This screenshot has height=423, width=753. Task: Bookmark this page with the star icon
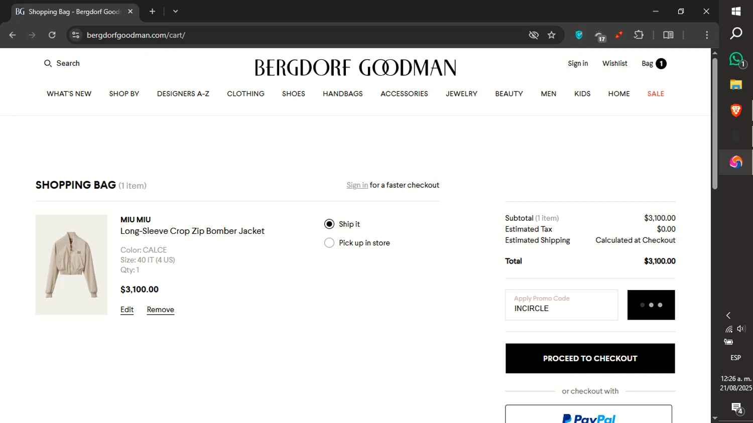[x=552, y=35]
